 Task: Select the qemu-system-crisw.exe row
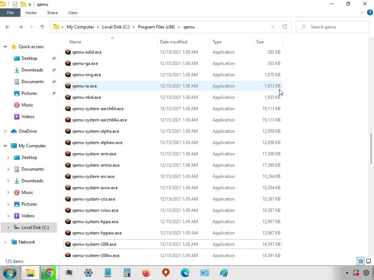pos(173,210)
